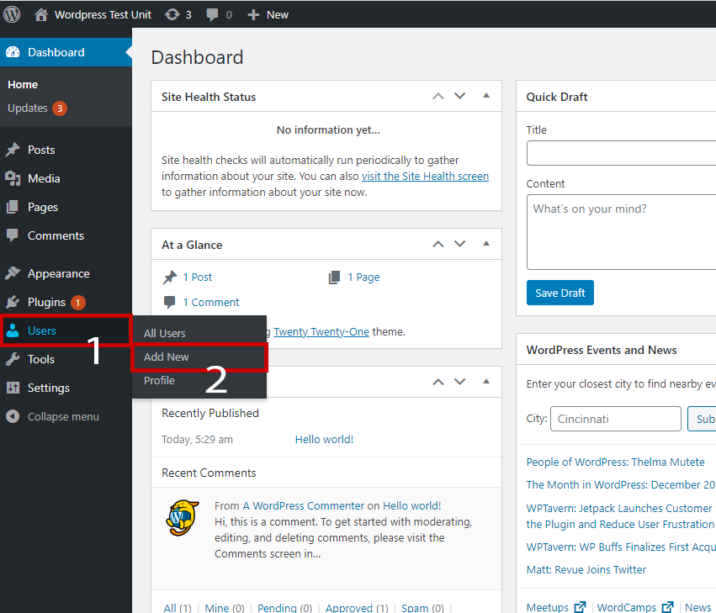Open Matt: Revue Joins Twitter news link
The width and height of the screenshot is (716, 613).
[x=586, y=569]
